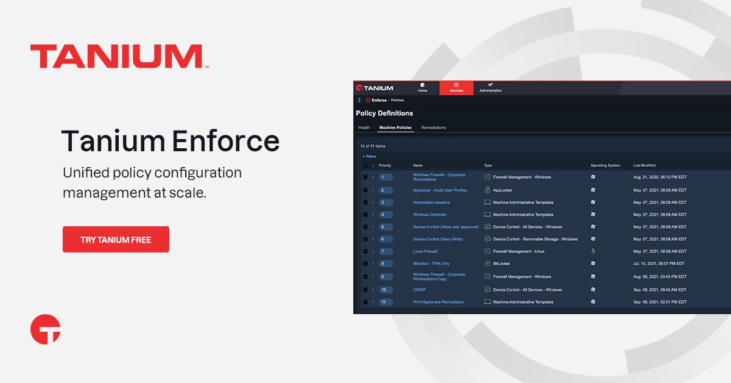Image resolution: width=731 pixels, height=383 pixels.
Task: Click the three-dot menu icon beside Enforce
Action: 359,100
